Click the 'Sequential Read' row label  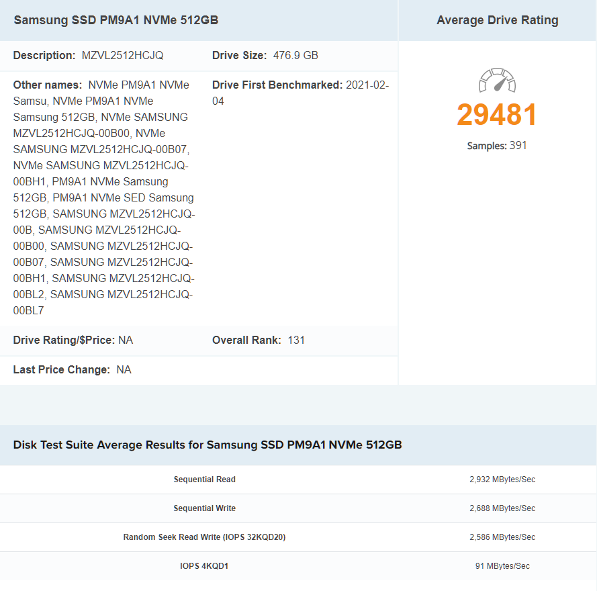[x=204, y=480]
